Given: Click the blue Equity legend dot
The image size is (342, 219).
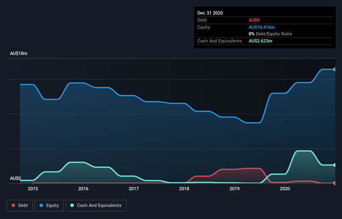Looking at the screenshot, I should (x=41, y=205).
